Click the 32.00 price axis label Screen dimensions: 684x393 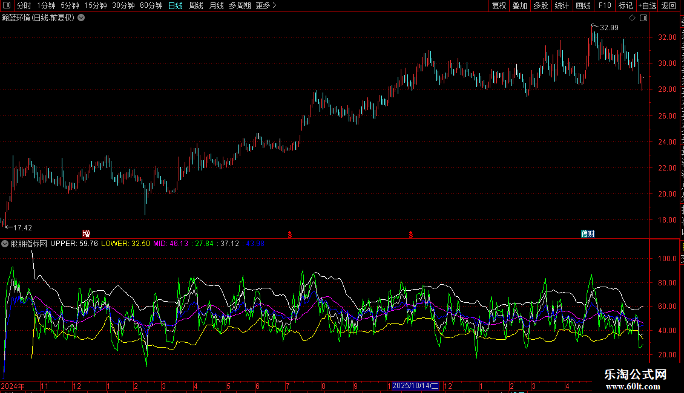(668, 37)
